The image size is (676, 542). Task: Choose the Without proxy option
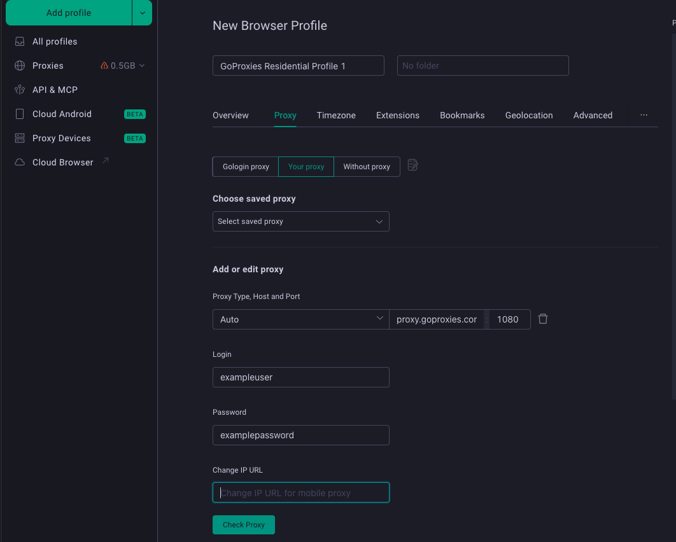(367, 167)
